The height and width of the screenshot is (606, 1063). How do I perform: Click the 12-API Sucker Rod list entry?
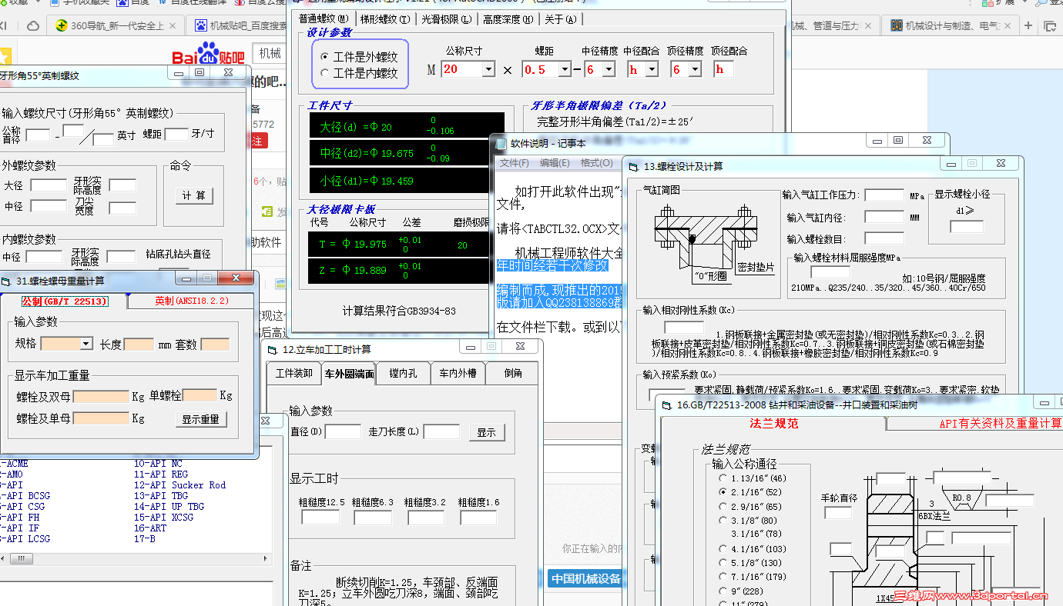pos(180,485)
